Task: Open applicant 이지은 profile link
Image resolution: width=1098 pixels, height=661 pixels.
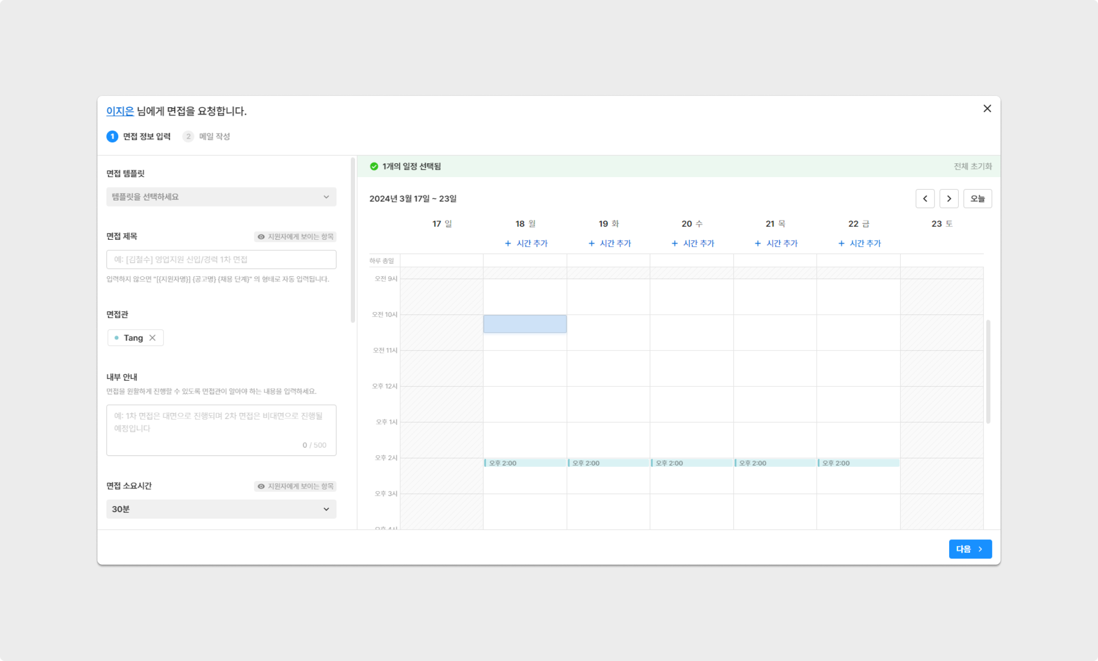Action: coord(120,111)
